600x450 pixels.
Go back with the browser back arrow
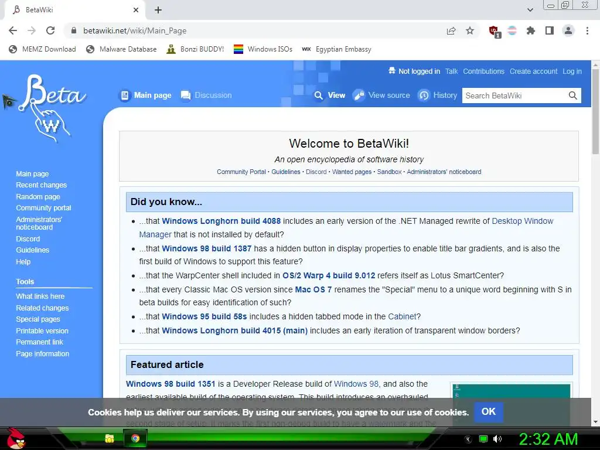pos(13,30)
